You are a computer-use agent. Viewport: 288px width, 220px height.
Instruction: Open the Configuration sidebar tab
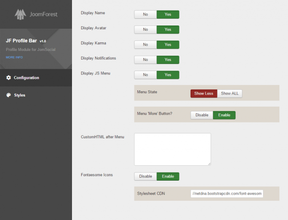coord(36,78)
